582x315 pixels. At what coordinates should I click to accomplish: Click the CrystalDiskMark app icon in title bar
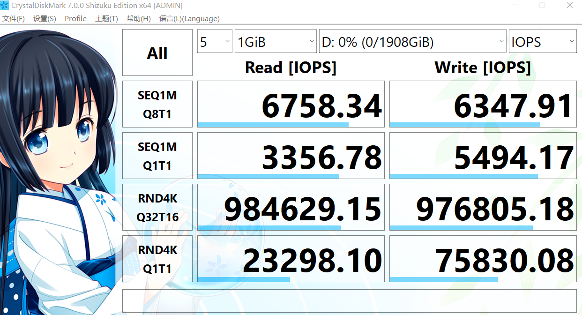click(x=5, y=5)
